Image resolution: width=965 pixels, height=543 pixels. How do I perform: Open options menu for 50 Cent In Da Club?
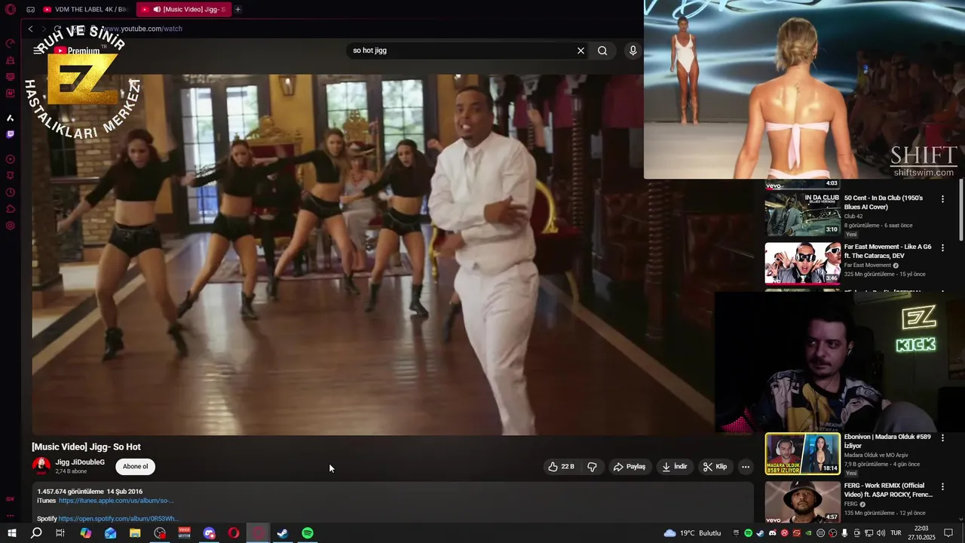[x=942, y=199]
